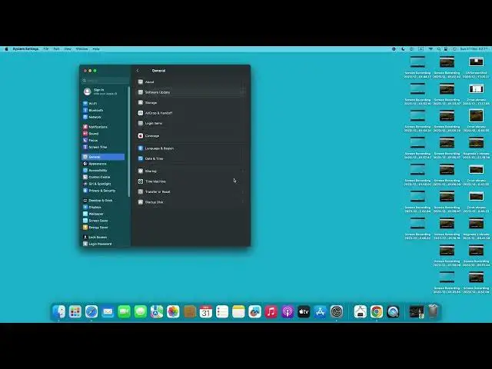
Task: Select Sound in the sidebar
Action: point(91,134)
